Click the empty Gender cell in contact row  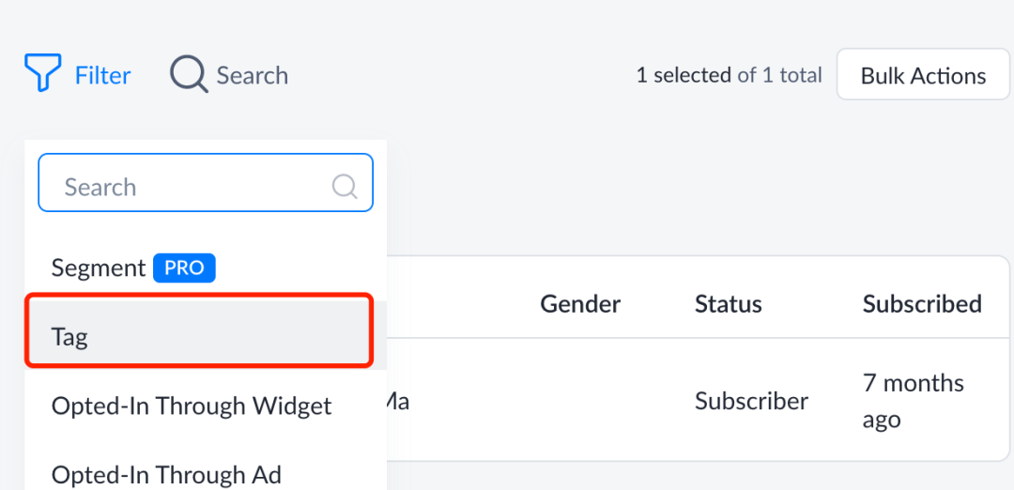pyautogui.click(x=580, y=402)
